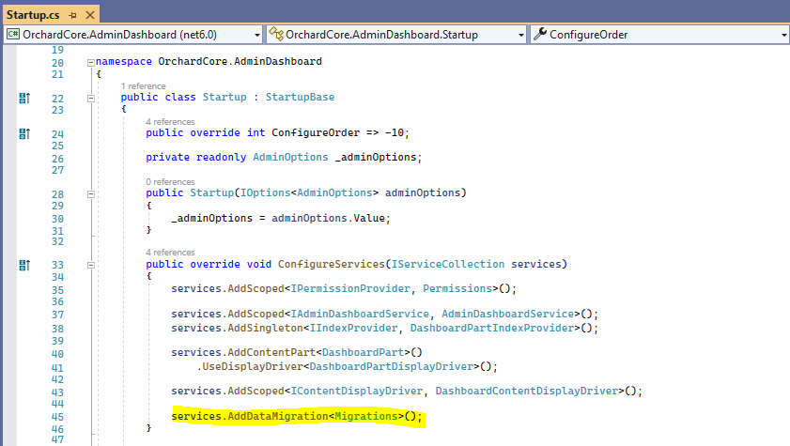
Task: Click AddSingleton on line 38
Action: (x=265, y=329)
